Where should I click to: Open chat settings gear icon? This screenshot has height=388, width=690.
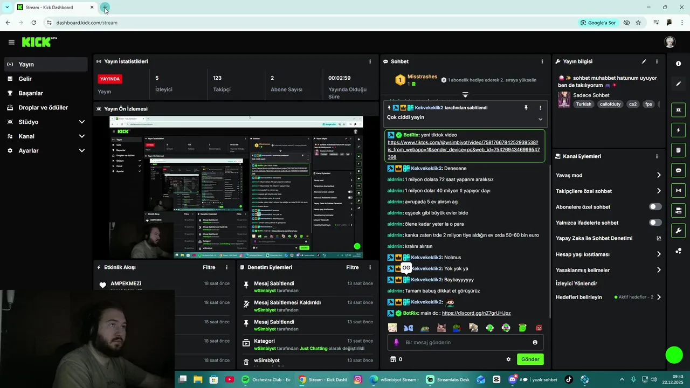(508, 359)
